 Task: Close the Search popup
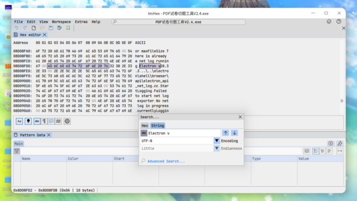pyautogui.click(x=240, y=117)
